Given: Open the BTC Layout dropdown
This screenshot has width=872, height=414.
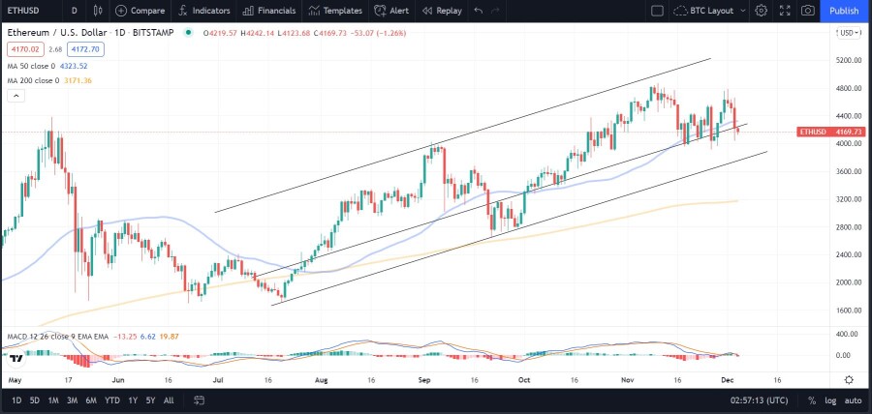Looking at the screenshot, I should click(x=710, y=11).
